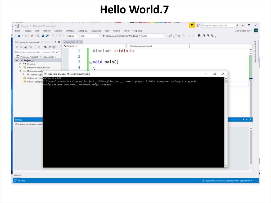Expand the Source.cpp tree node
Image resolution: width=271 pixels, height=203 pixels.
[x=24, y=74]
